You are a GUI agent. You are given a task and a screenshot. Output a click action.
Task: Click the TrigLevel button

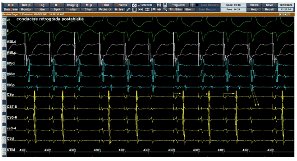click(x=178, y=5)
